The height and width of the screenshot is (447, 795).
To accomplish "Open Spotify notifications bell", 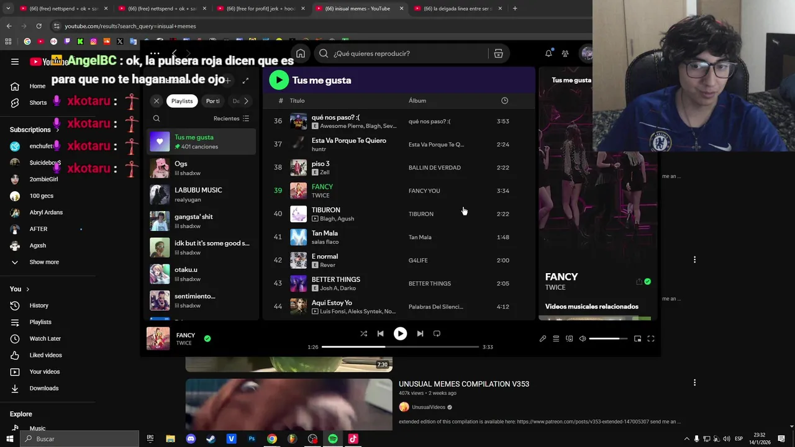I will pyautogui.click(x=548, y=53).
